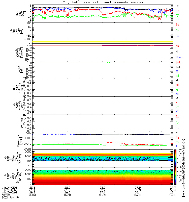
Task: Click the blue "Ti⊥" temperature legend label
Action: pyautogui.click(x=178, y=71)
